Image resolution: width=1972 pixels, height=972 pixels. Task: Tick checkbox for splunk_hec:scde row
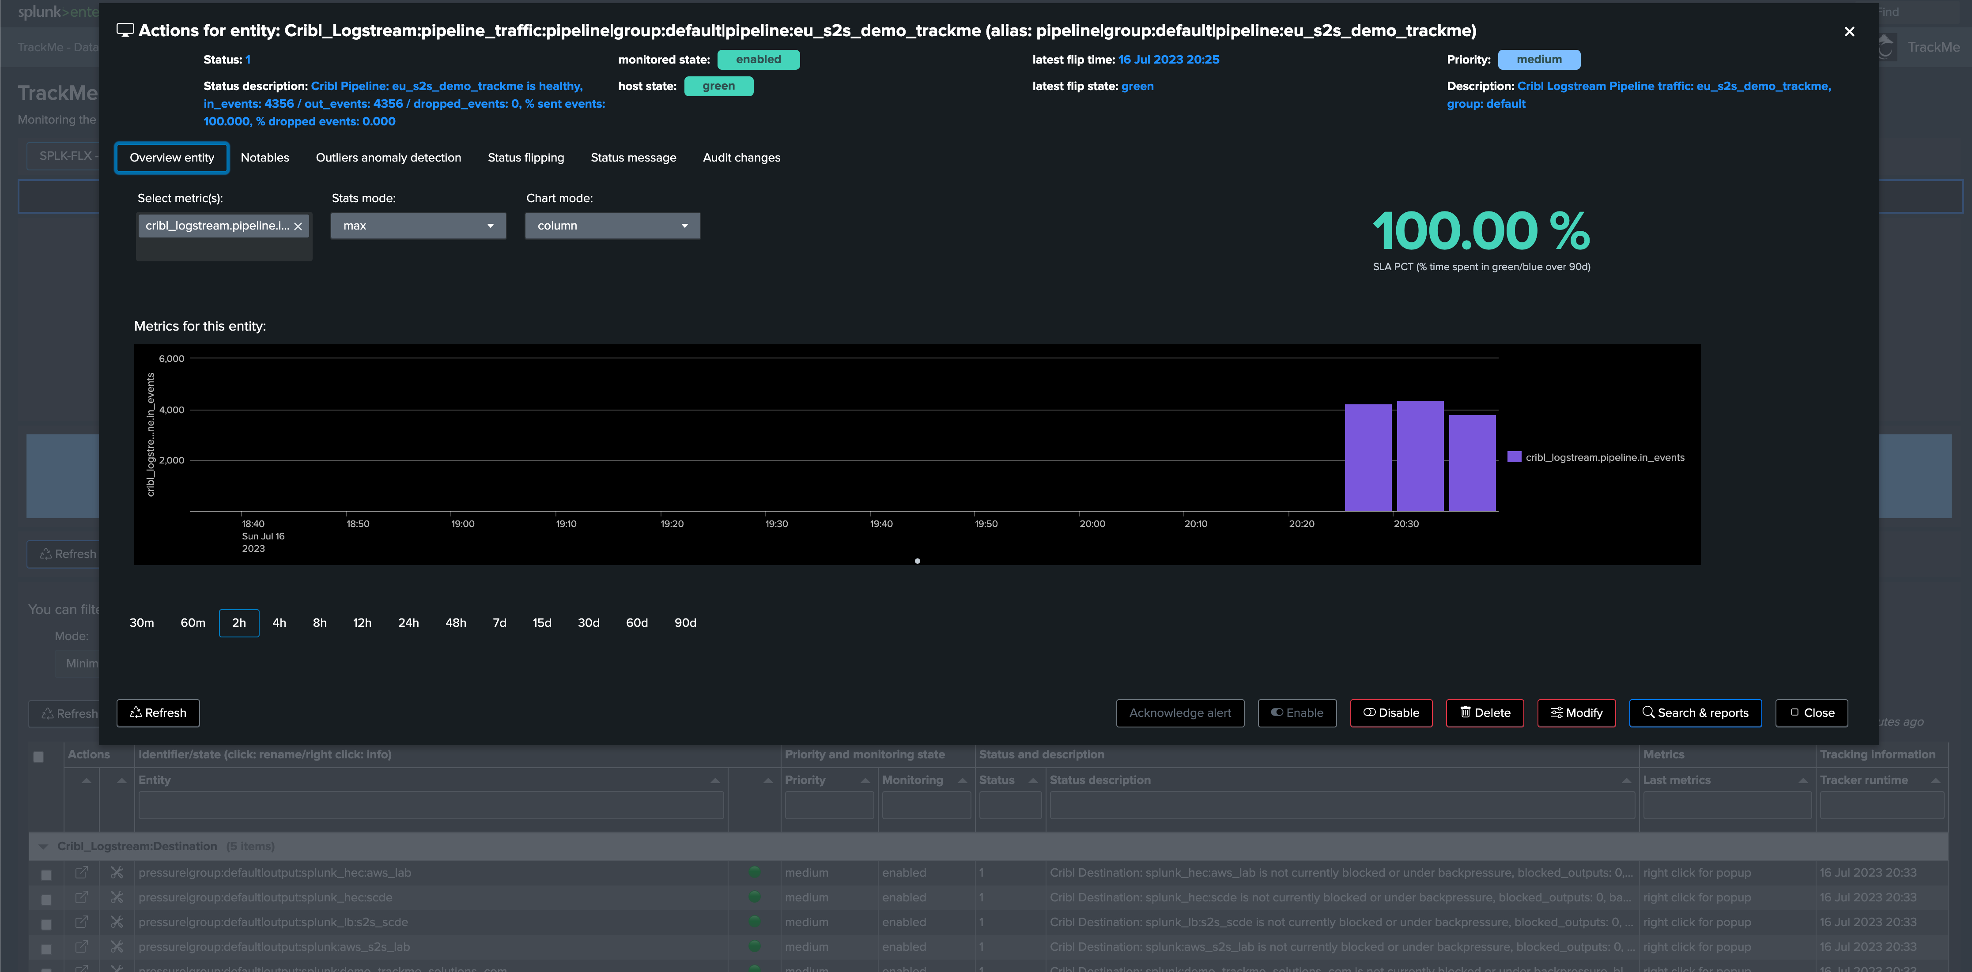(46, 900)
